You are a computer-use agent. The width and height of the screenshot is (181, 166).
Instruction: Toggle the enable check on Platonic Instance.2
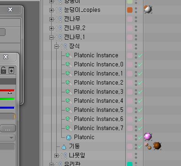140,83
